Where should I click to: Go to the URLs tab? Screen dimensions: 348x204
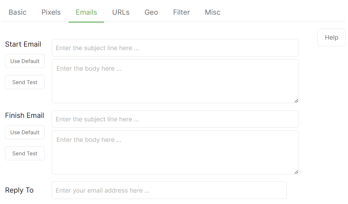click(x=121, y=12)
